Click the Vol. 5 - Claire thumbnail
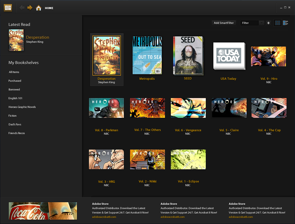 [x=229, y=108]
